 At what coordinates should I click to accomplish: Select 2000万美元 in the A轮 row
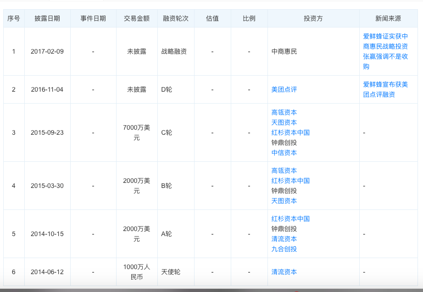[x=137, y=234]
